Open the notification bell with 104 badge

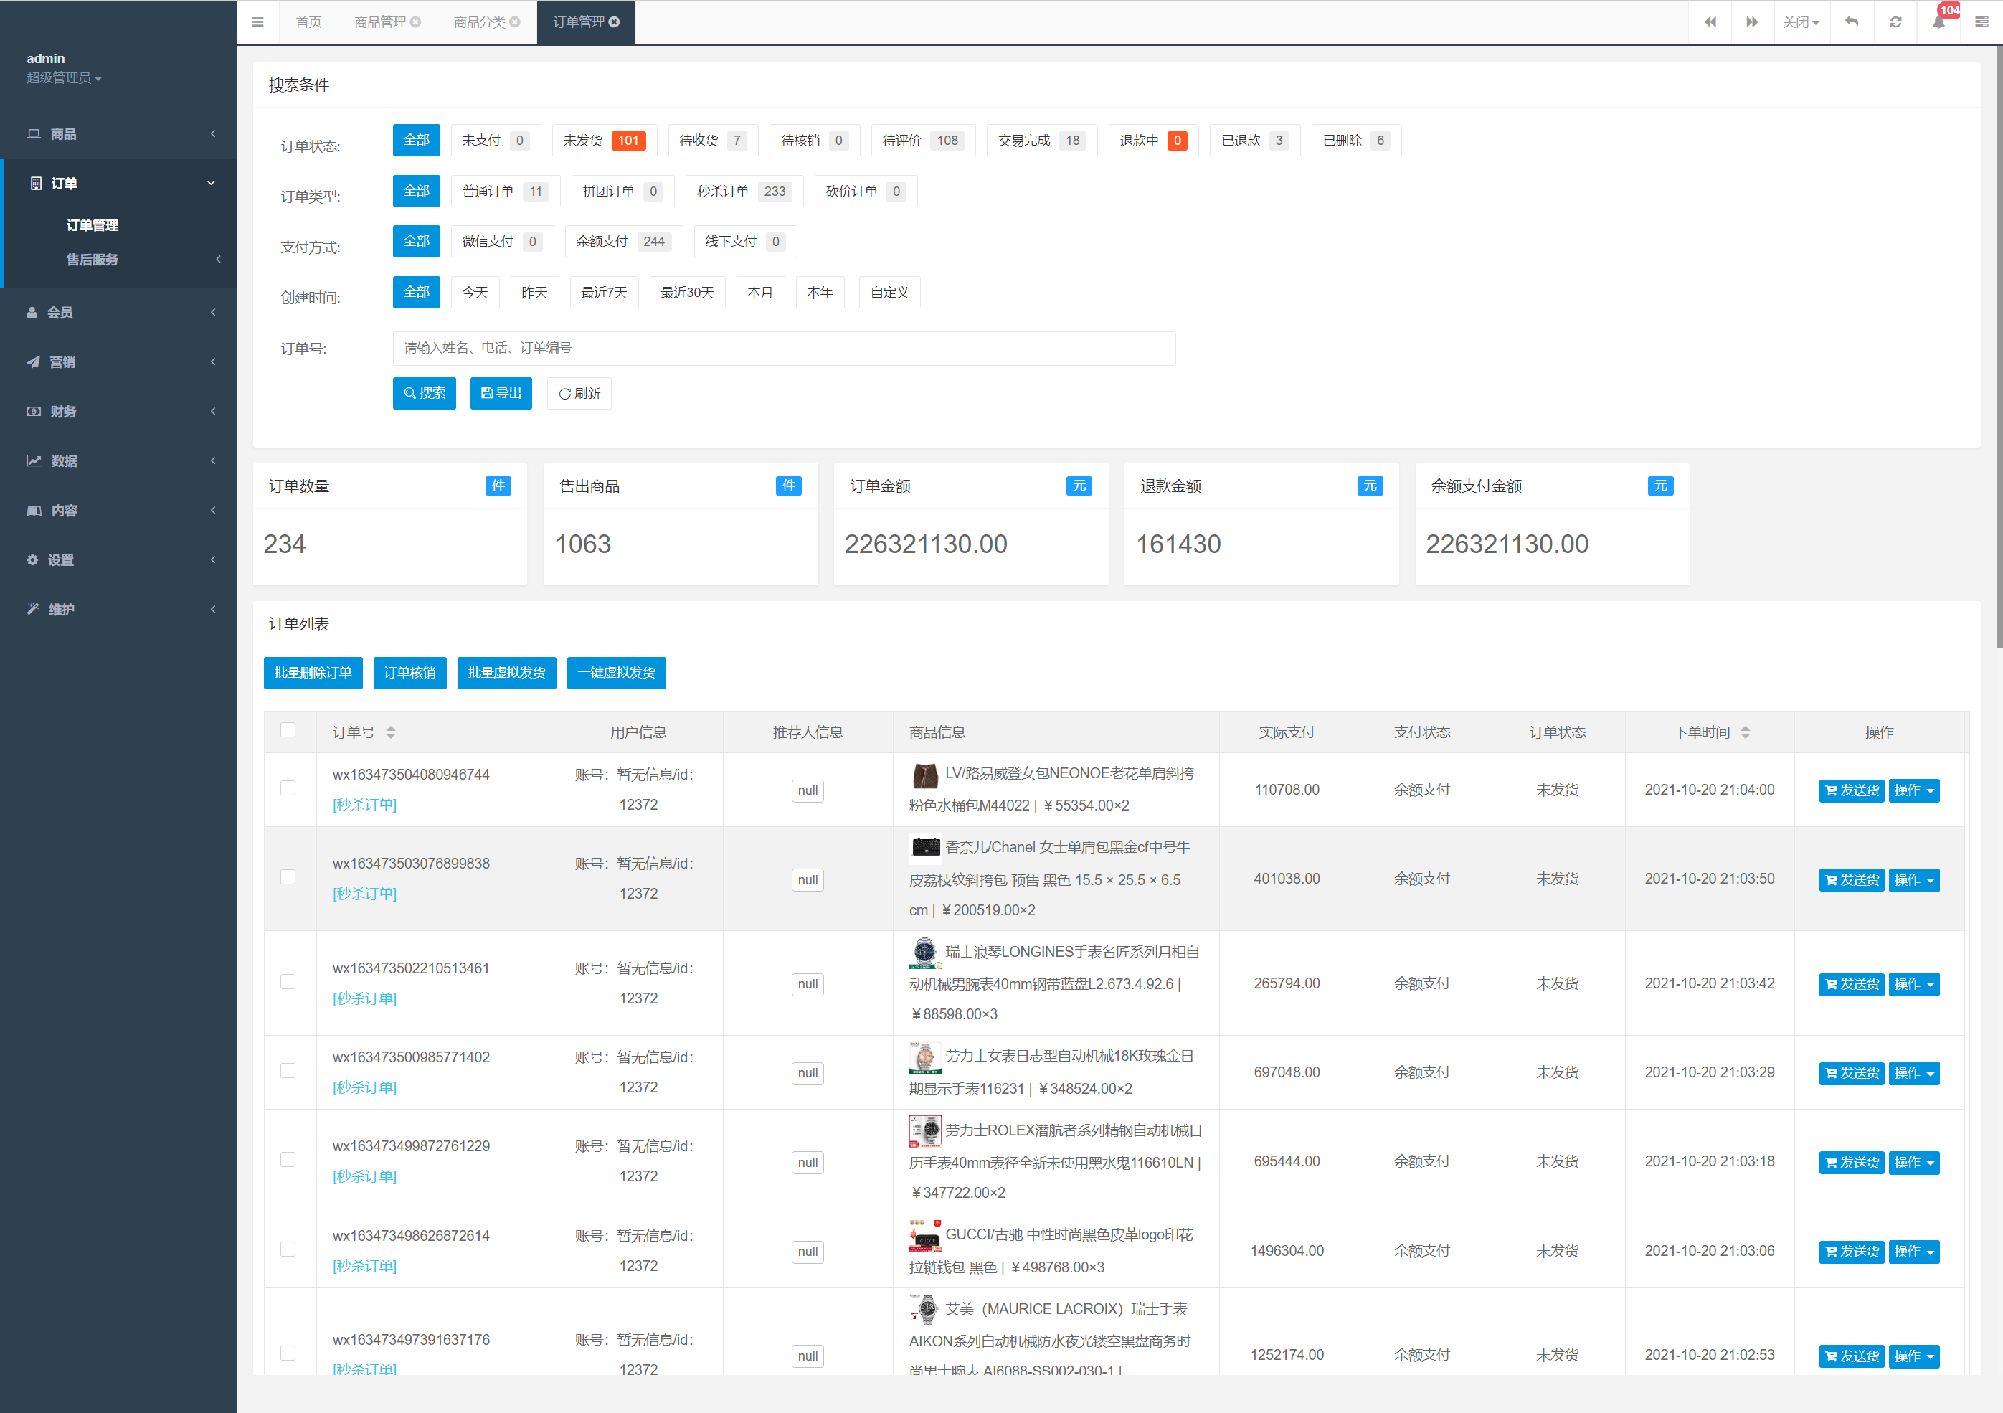pyautogui.click(x=1938, y=21)
